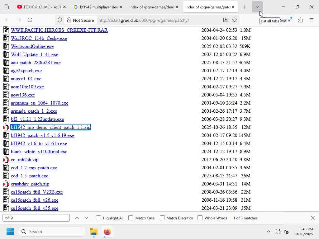Find next match arrow in find bar
Viewport: 319px width, 239px height.
[86, 218]
